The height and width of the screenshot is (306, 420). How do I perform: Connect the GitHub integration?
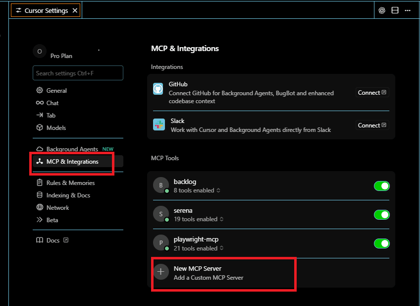372,93
